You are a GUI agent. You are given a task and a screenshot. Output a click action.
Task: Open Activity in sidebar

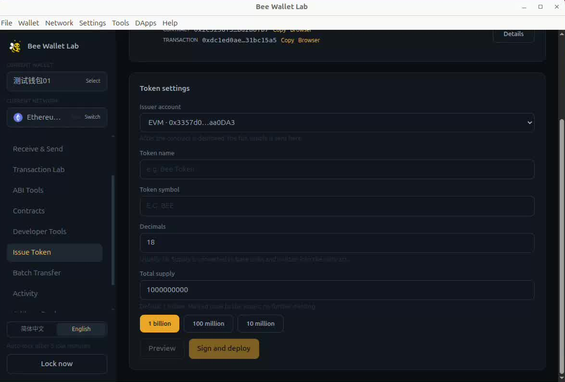pos(54,294)
